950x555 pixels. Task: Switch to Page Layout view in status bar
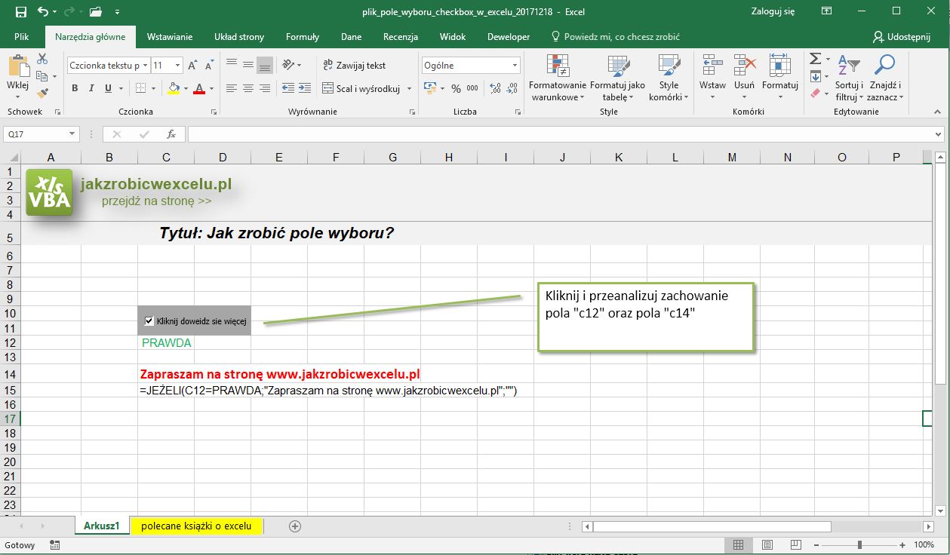(767, 545)
